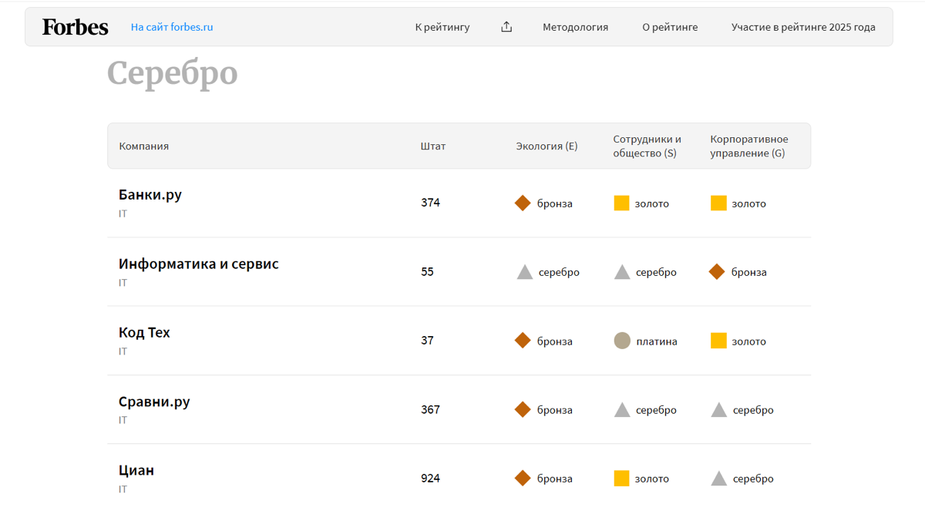Screen dimensions: 925x511
Task: Open the Сравни.ру company row
Action: (459, 409)
